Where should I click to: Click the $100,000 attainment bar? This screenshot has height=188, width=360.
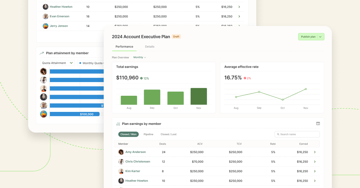(x=75, y=114)
